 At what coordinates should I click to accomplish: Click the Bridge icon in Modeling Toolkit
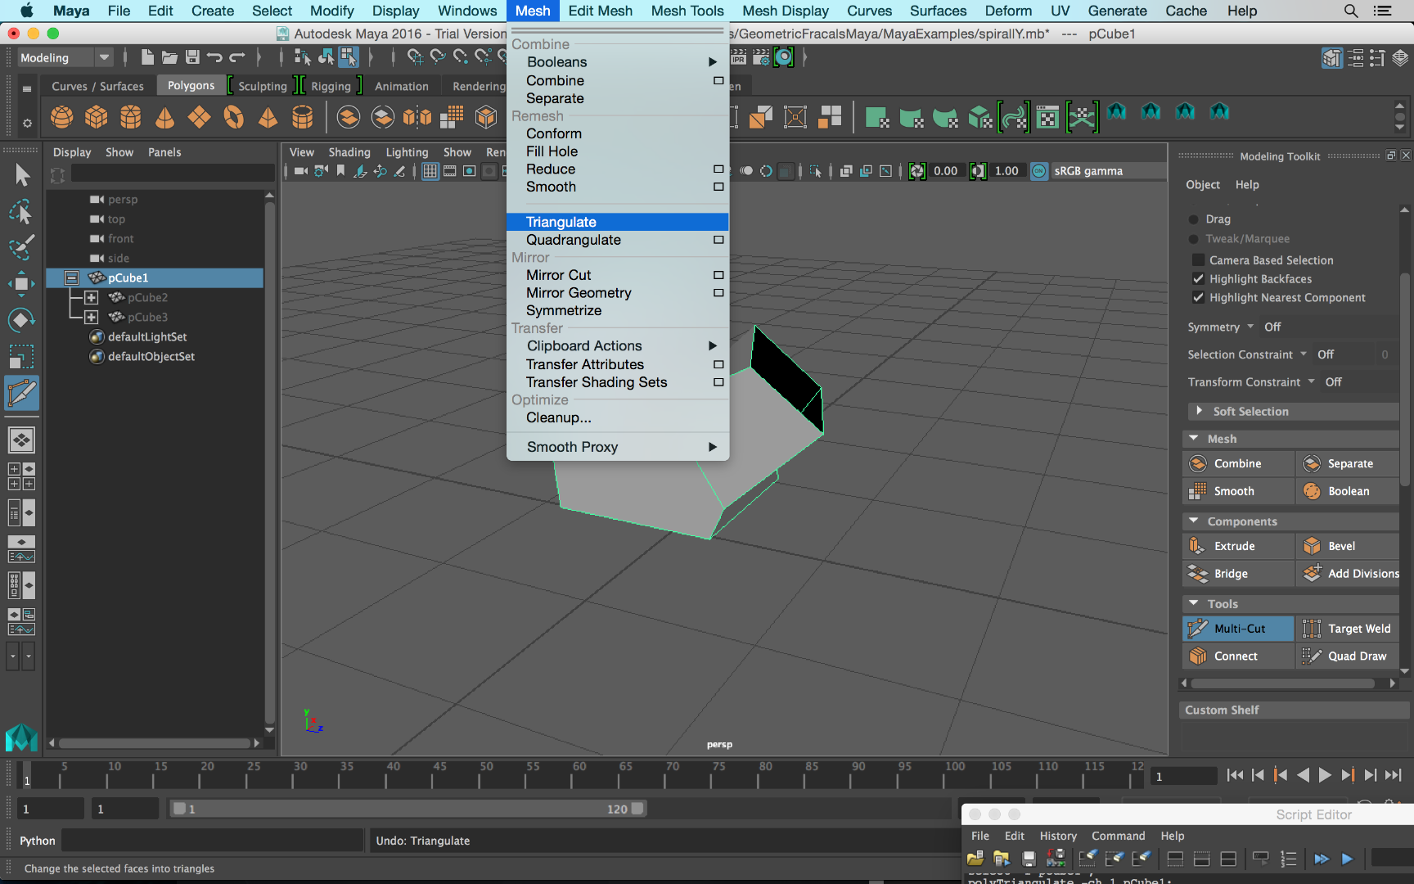click(1197, 574)
